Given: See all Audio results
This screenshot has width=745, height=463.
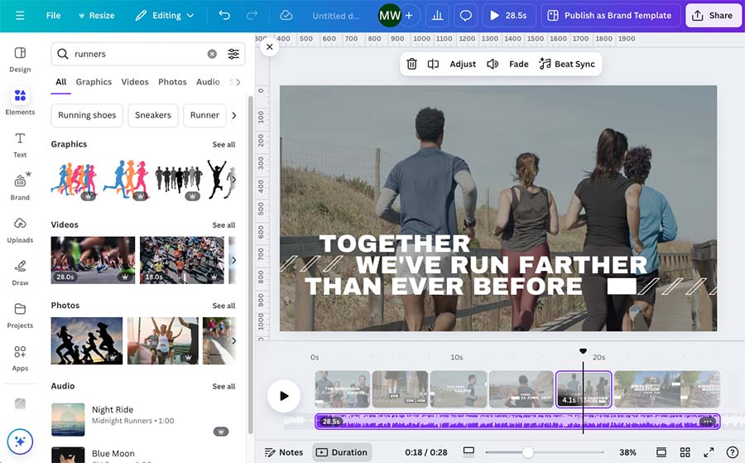Looking at the screenshot, I should 223,387.
